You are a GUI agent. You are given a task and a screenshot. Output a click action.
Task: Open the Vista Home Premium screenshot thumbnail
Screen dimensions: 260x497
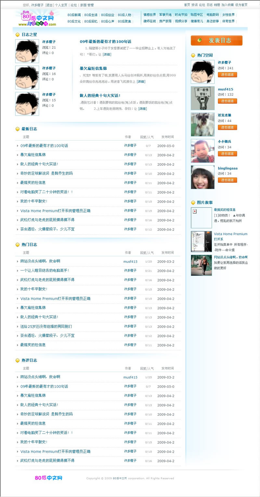(x=201, y=242)
